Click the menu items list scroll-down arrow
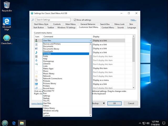Viewport: 168px width, 126px height. click(x=134, y=87)
